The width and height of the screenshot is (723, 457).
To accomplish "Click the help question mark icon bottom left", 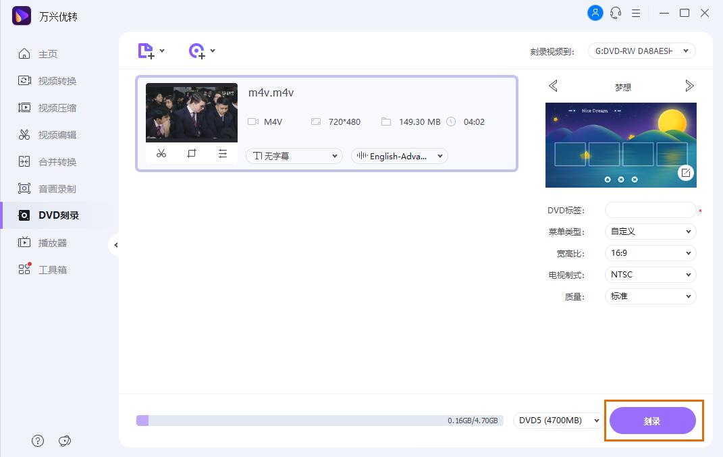I will pos(38,441).
